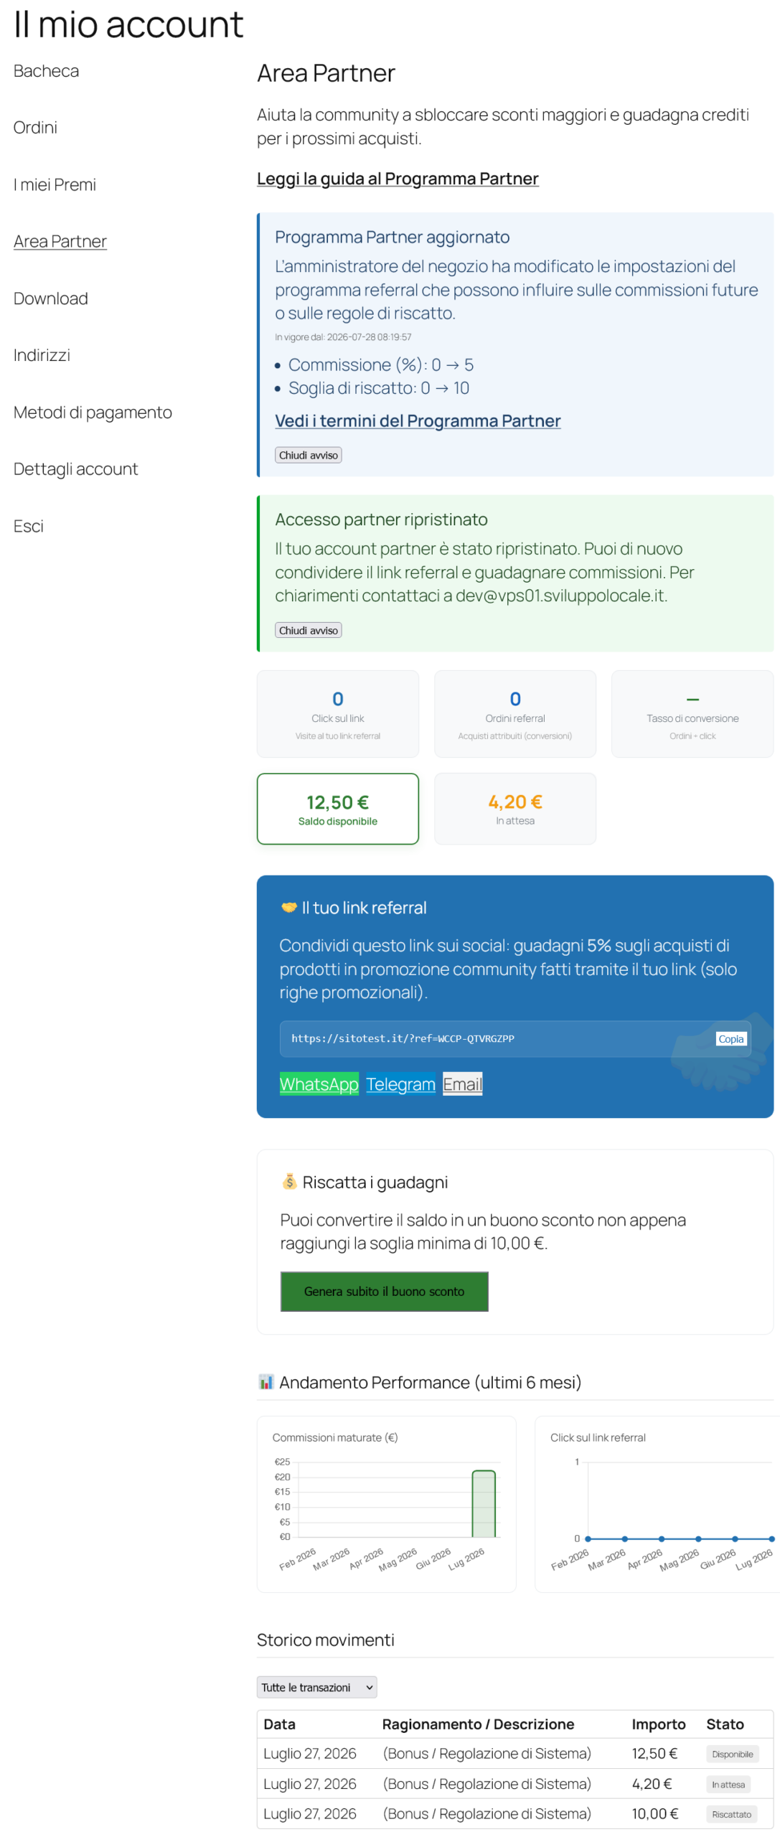Dismiss the Accesso partner ripristinato notice
The height and width of the screenshot is (1837, 780).
(308, 630)
